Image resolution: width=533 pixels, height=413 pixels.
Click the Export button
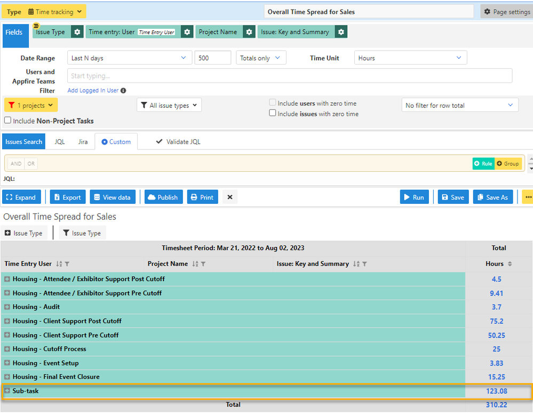(x=68, y=197)
